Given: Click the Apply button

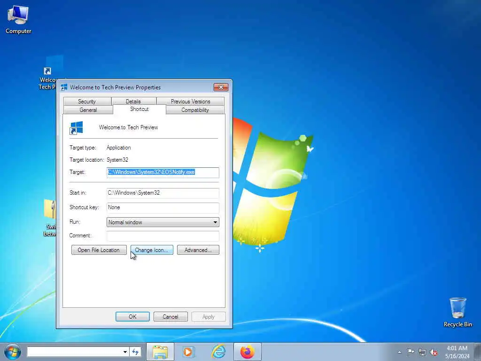Looking at the screenshot, I should (208, 316).
